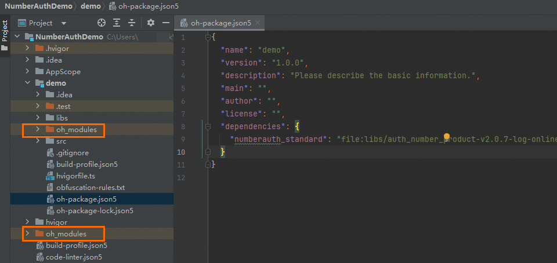Collapse the dependencies block fold marker
Screen dimensions: 557x263
tap(208, 126)
